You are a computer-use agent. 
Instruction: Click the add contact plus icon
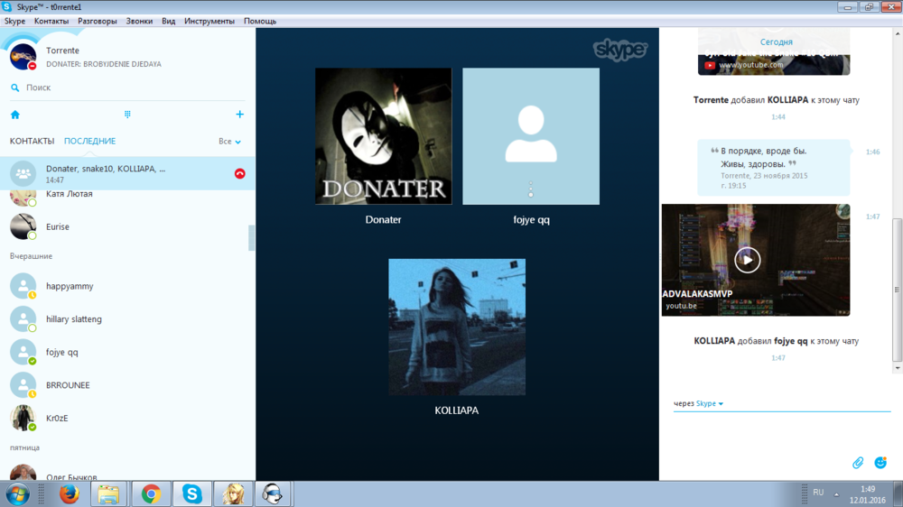pos(239,115)
